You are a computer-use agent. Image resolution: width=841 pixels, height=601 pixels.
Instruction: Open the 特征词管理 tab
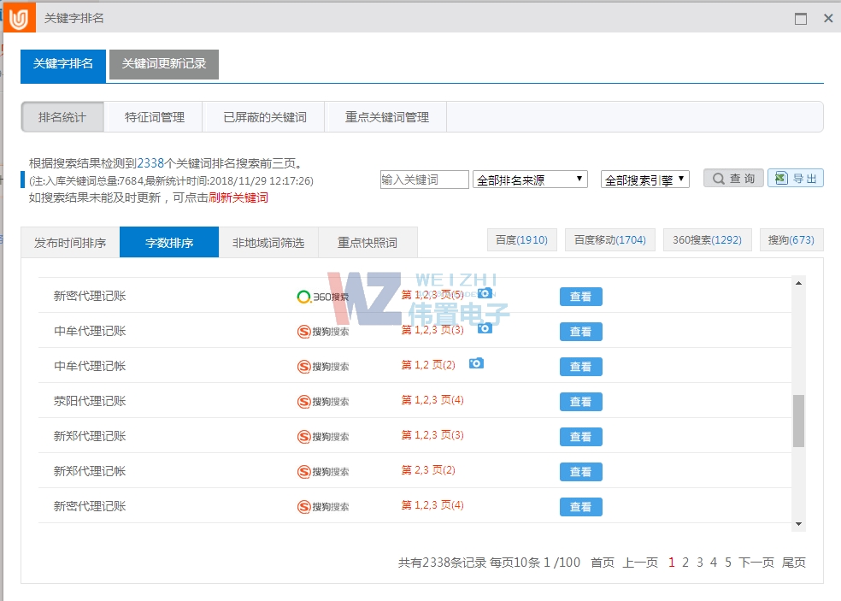(x=154, y=116)
